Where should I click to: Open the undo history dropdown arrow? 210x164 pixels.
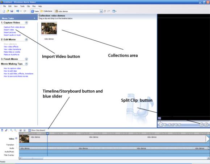pos(21,11)
